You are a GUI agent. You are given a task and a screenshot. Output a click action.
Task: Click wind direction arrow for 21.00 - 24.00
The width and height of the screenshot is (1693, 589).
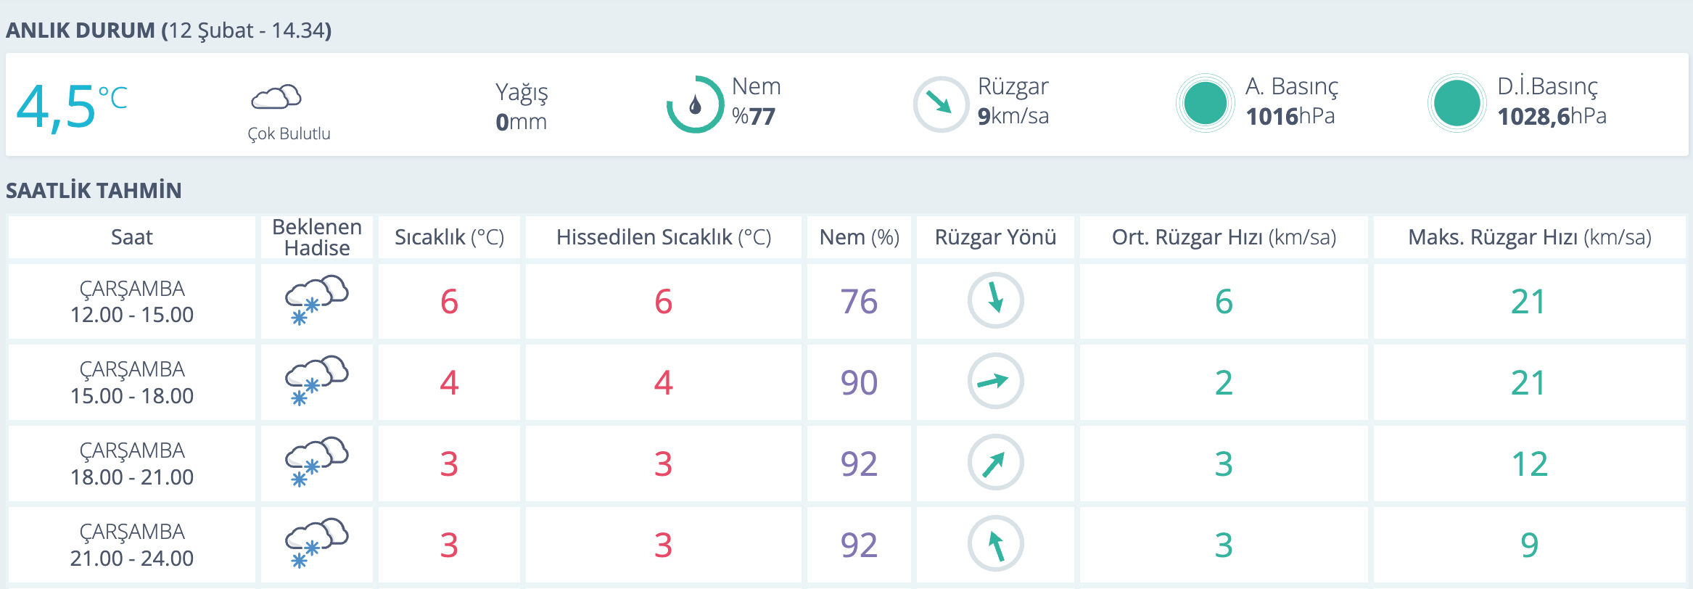pos(995,543)
